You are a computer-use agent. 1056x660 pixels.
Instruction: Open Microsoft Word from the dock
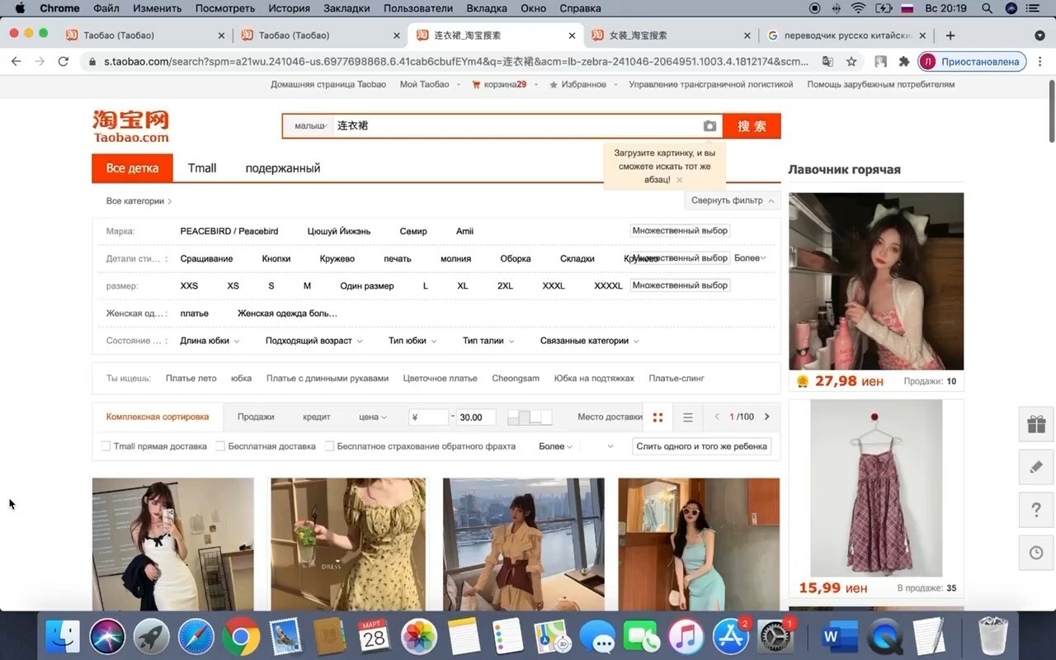(x=840, y=637)
